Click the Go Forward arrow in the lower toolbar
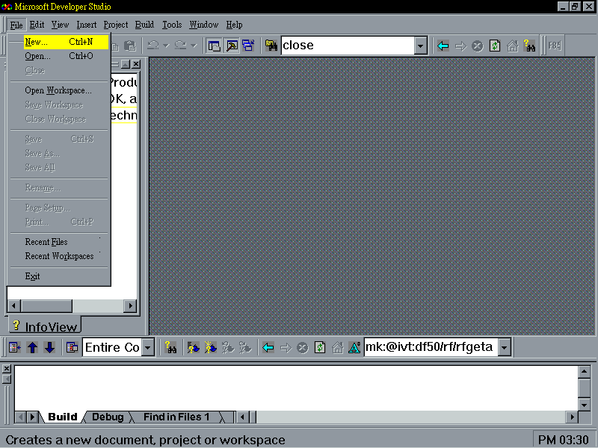This screenshot has width=598, height=448. coord(286,347)
